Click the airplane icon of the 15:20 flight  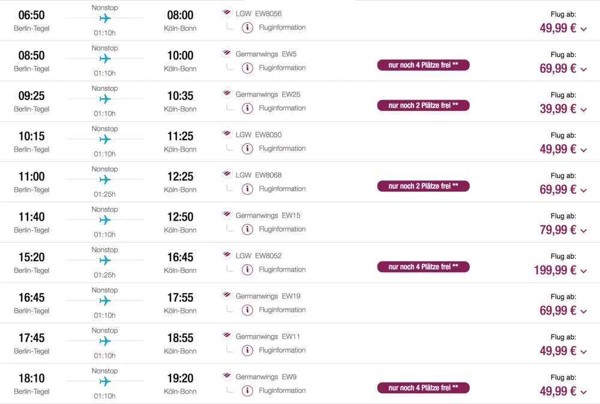(105, 260)
